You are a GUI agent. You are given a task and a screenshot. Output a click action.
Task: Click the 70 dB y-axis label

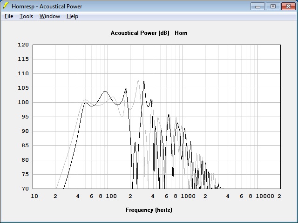tap(25, 189)
